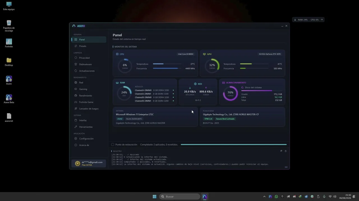Open the Fortnite Game section
359x201 pixels.
pyautogui.click(x=89, y=102)
